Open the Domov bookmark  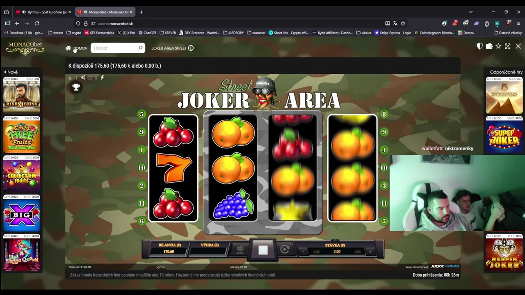pyautogui.click(x=466, y=33)
